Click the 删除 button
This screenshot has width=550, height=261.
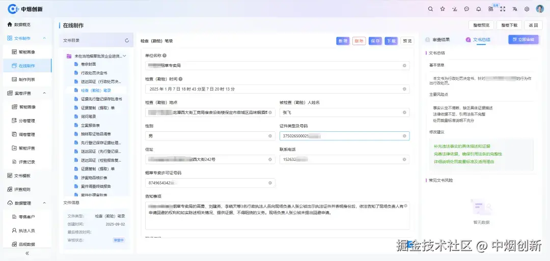[x=359, y=41]
